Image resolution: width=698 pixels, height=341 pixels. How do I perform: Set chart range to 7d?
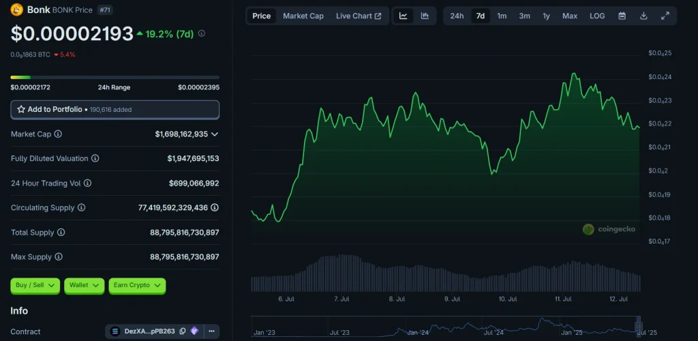point(481,16)
